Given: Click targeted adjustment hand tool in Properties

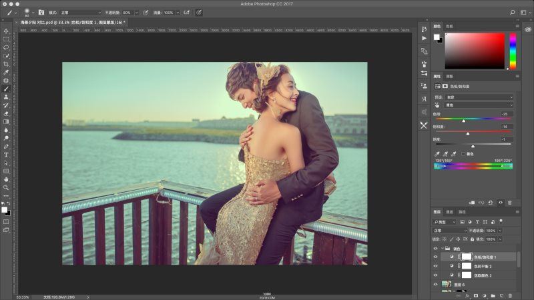Looking at the screenshot, I should coord(437,105).
